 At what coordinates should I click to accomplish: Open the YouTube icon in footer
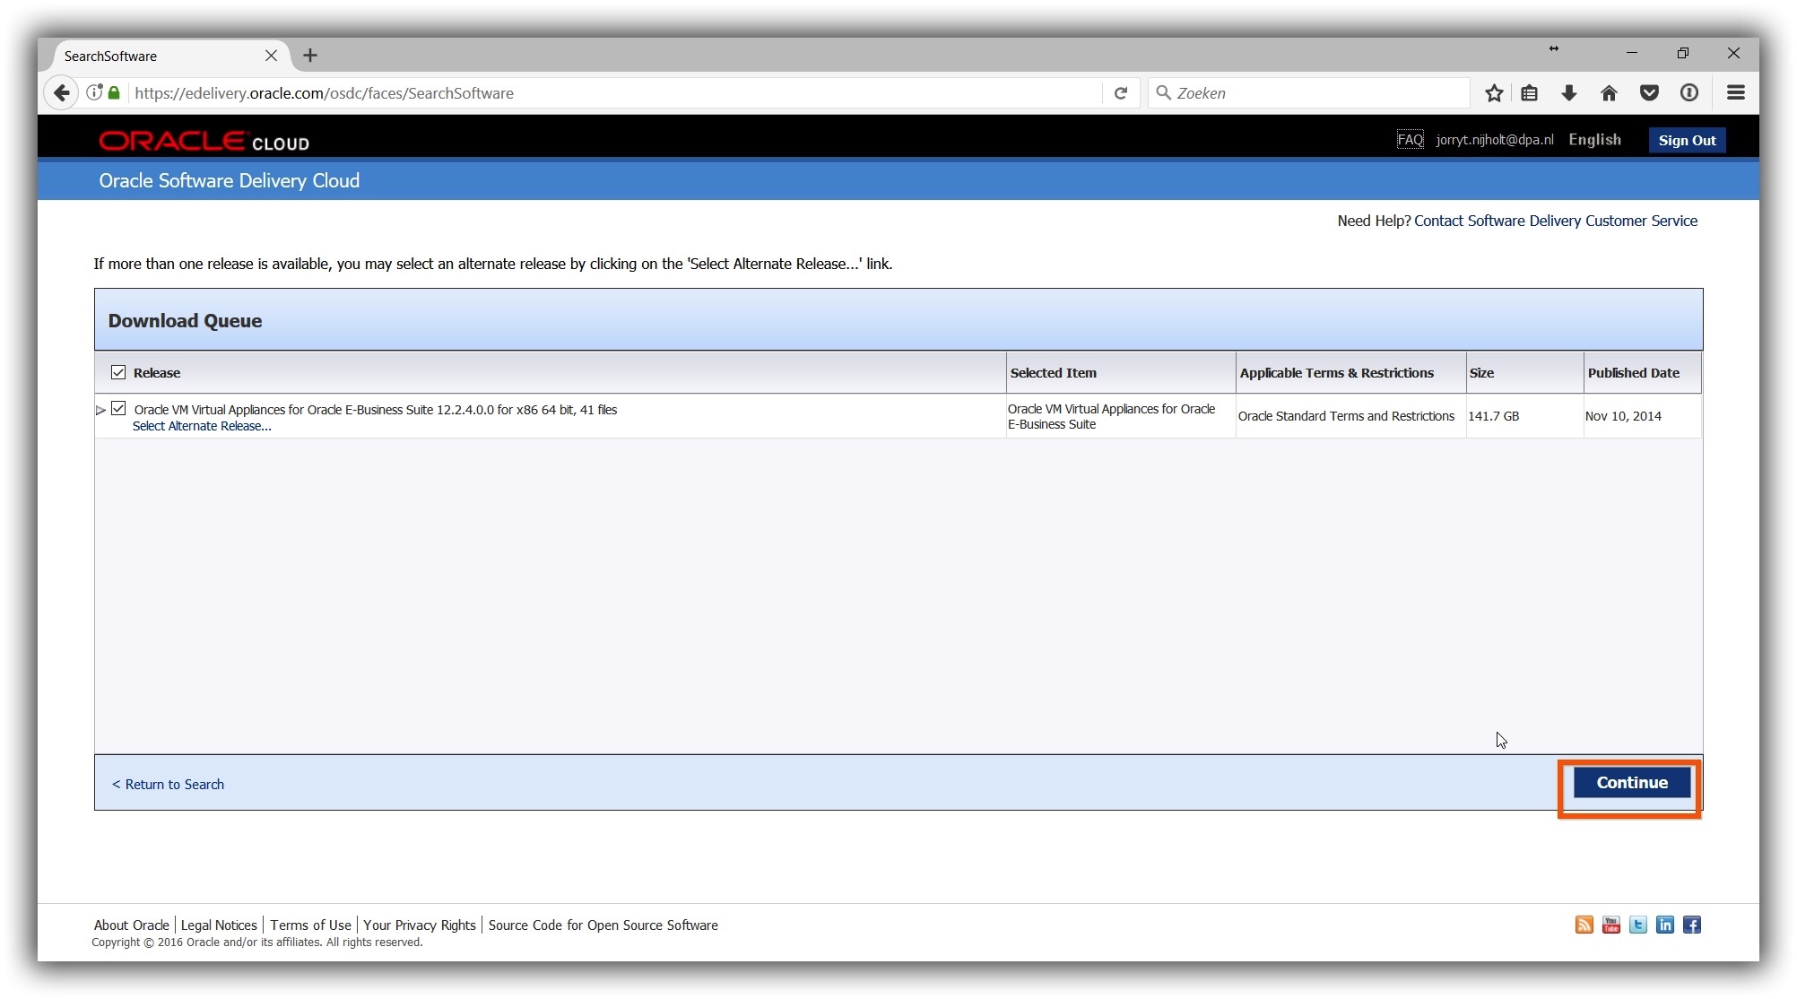[x=1611, y=925]
